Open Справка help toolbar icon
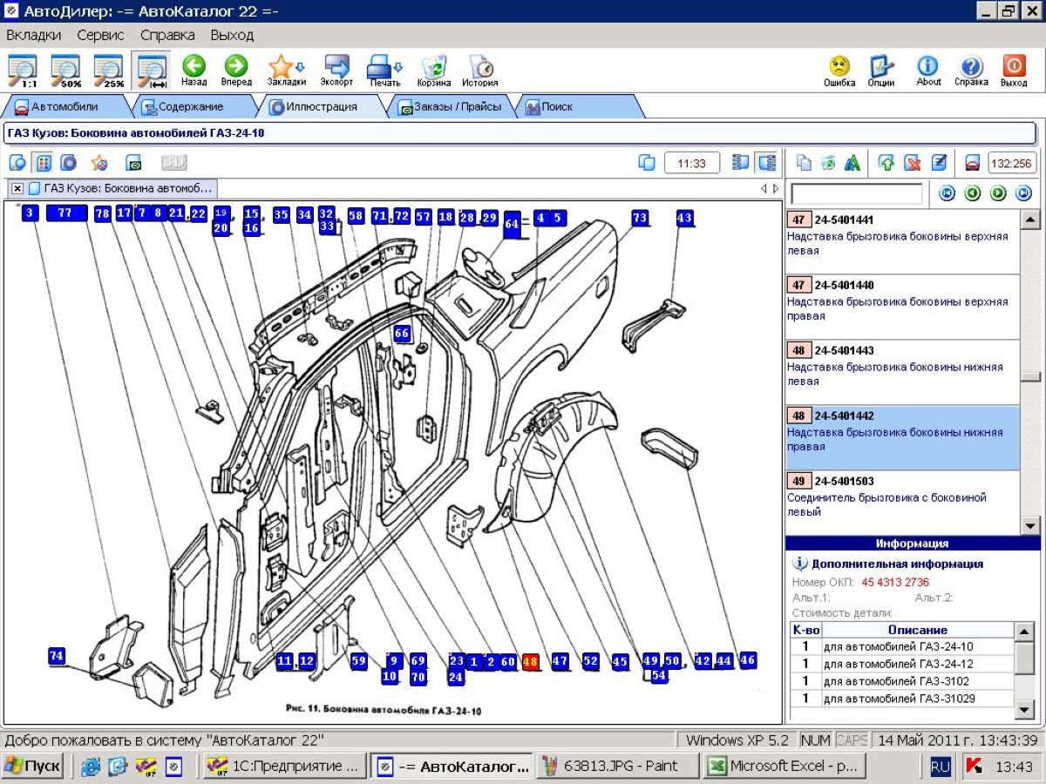This screenshot has width=1046, height=784. point(971,71)
